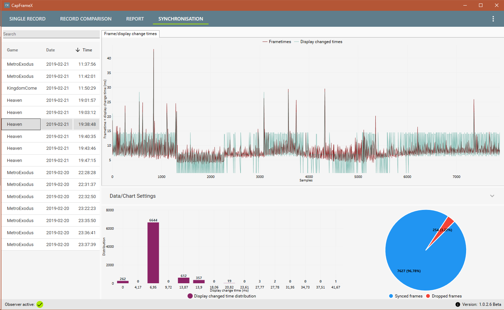Select the Synchronisation tab
504x310 pixels.
click(x=181, y=19)
